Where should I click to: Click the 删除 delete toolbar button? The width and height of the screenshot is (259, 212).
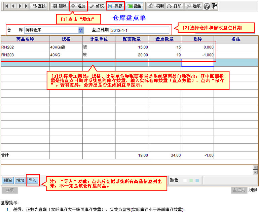(59, 6)
